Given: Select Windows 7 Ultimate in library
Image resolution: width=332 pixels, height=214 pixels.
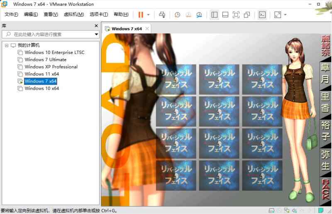Looking at the screenshot, I should tap(46, 59).
